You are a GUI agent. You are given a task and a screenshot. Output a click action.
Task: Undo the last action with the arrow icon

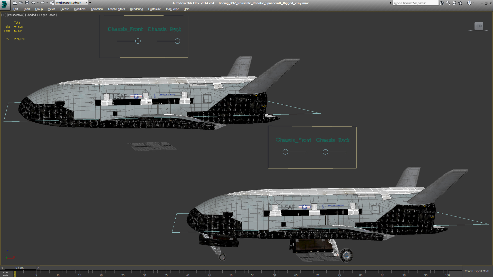point(33,3)
